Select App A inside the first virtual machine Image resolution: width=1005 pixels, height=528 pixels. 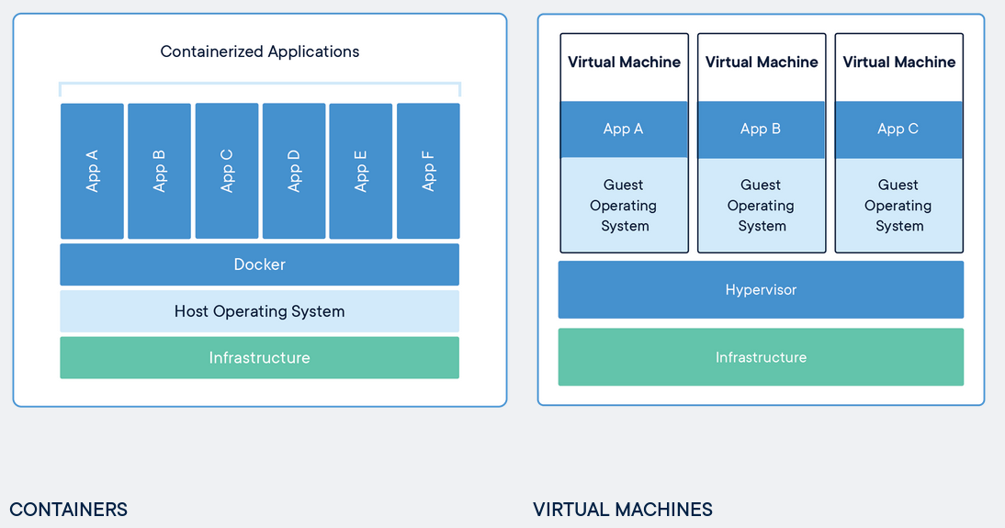[624, 129]
